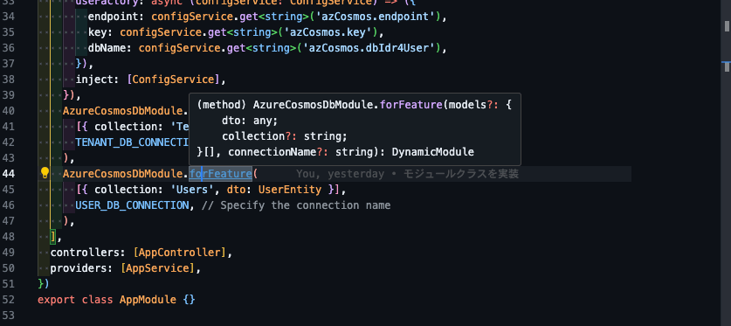
Task: Click line number 44 in gutter
Action: pyautogui.click(x=9, y=174)
